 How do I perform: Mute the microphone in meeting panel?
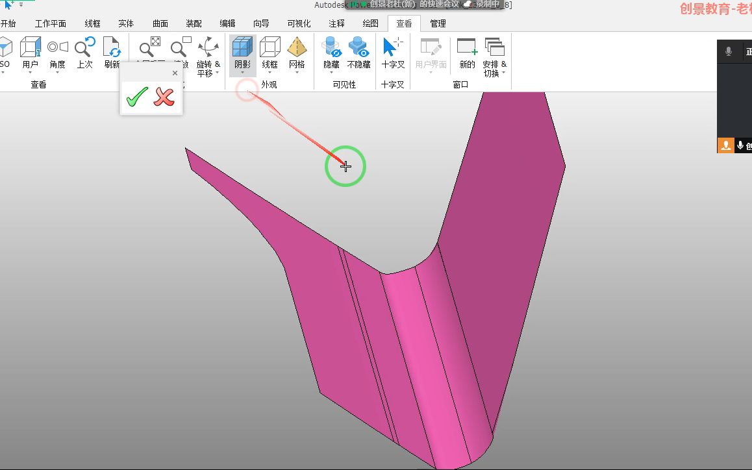click(x=729, y=51)
